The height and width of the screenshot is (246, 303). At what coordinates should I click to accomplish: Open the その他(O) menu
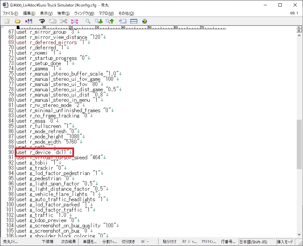coord(126,13)
